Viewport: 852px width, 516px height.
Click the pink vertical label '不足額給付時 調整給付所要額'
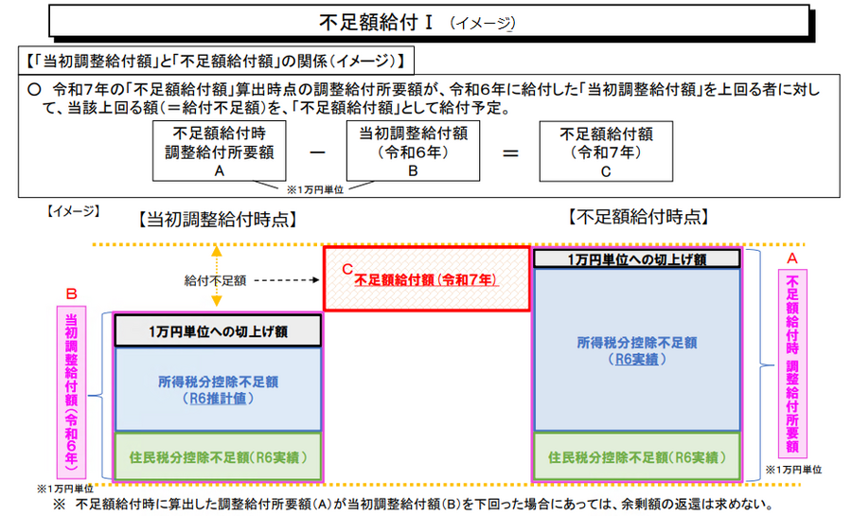point(792,364)
